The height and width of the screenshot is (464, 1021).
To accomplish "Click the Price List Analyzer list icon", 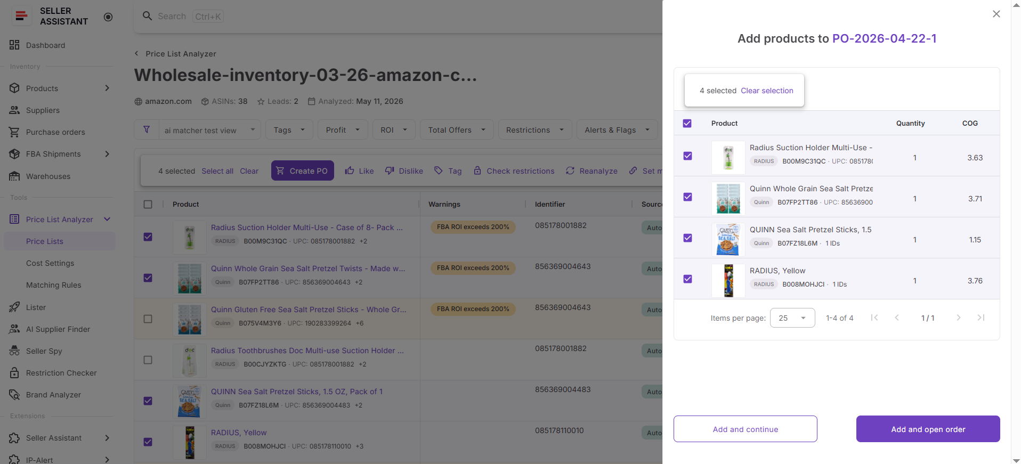I will tap(14, 219).
